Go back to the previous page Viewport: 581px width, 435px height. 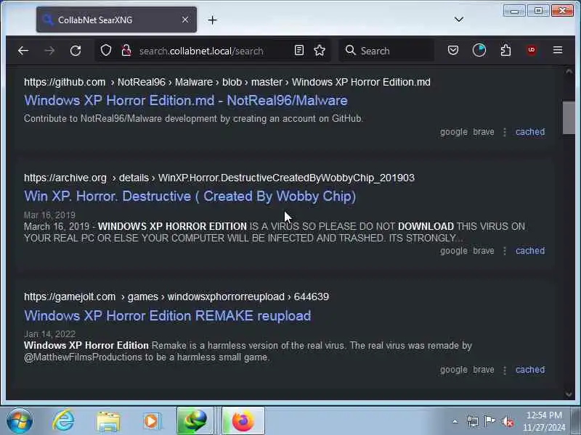pyautogui.click(x=23, y=51)
